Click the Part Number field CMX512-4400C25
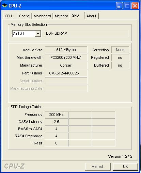The width and height of the screenshot is (141, 173). tap(66, 73)
